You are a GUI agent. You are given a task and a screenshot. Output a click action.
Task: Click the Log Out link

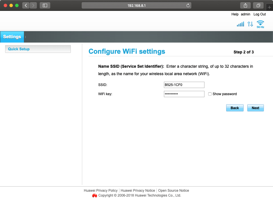(259, 14)
